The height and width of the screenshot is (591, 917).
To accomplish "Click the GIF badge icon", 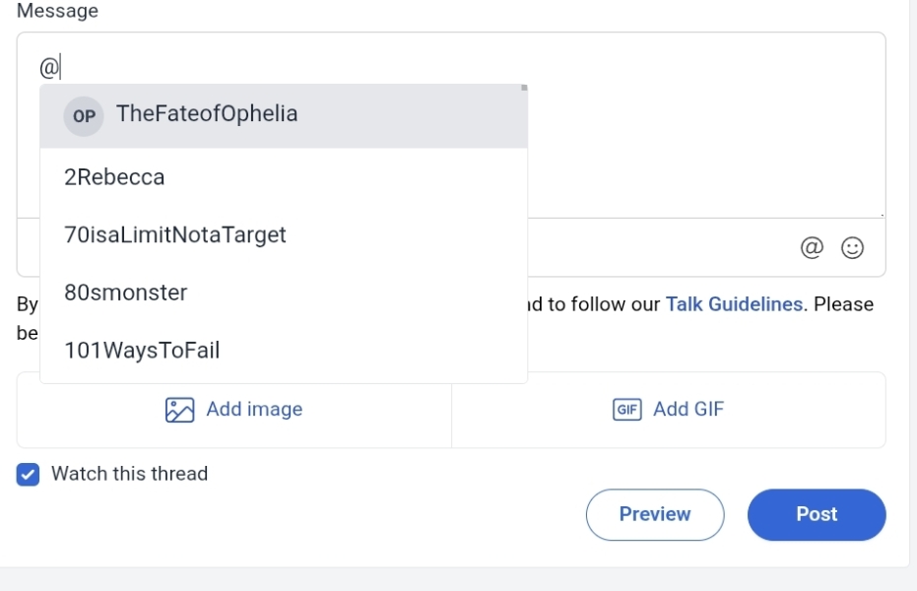I will [627, 410].
